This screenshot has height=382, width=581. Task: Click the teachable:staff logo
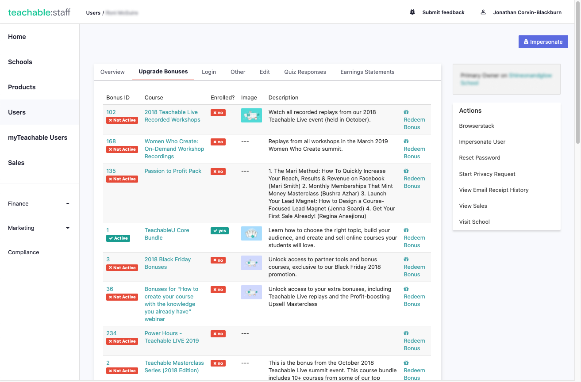[39, 12]
